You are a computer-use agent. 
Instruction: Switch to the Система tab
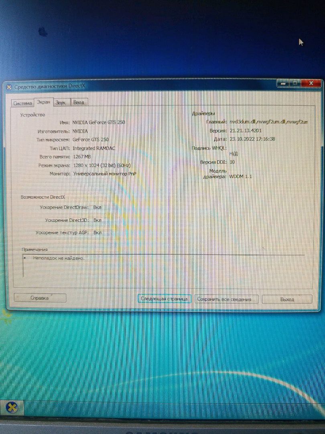[x=22, y=103]
